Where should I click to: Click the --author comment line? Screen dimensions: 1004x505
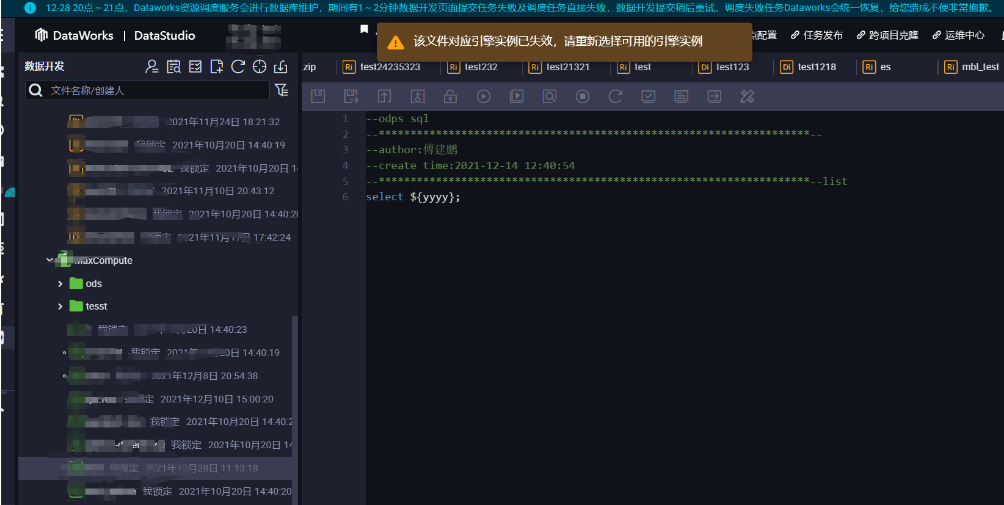(412, 150)
